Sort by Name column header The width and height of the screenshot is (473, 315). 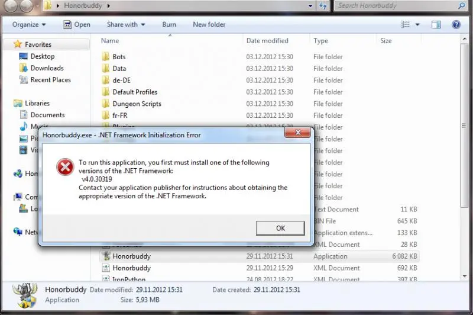(110, 40)
